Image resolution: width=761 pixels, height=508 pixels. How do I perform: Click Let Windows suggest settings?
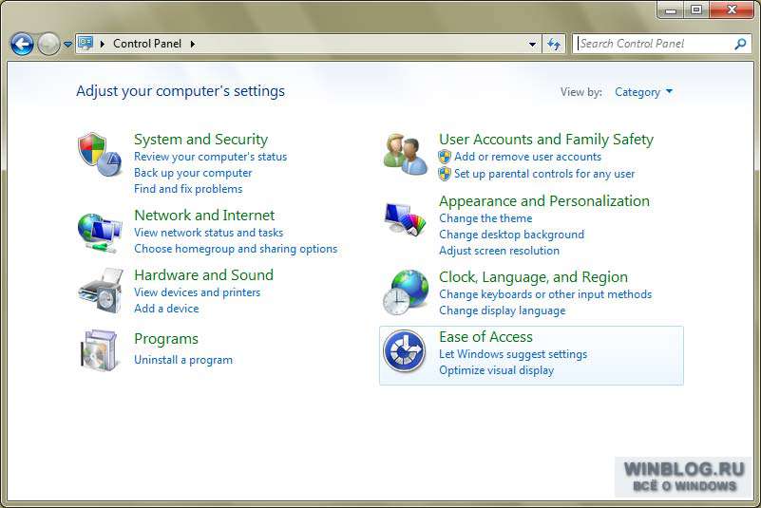click(513, 354)
